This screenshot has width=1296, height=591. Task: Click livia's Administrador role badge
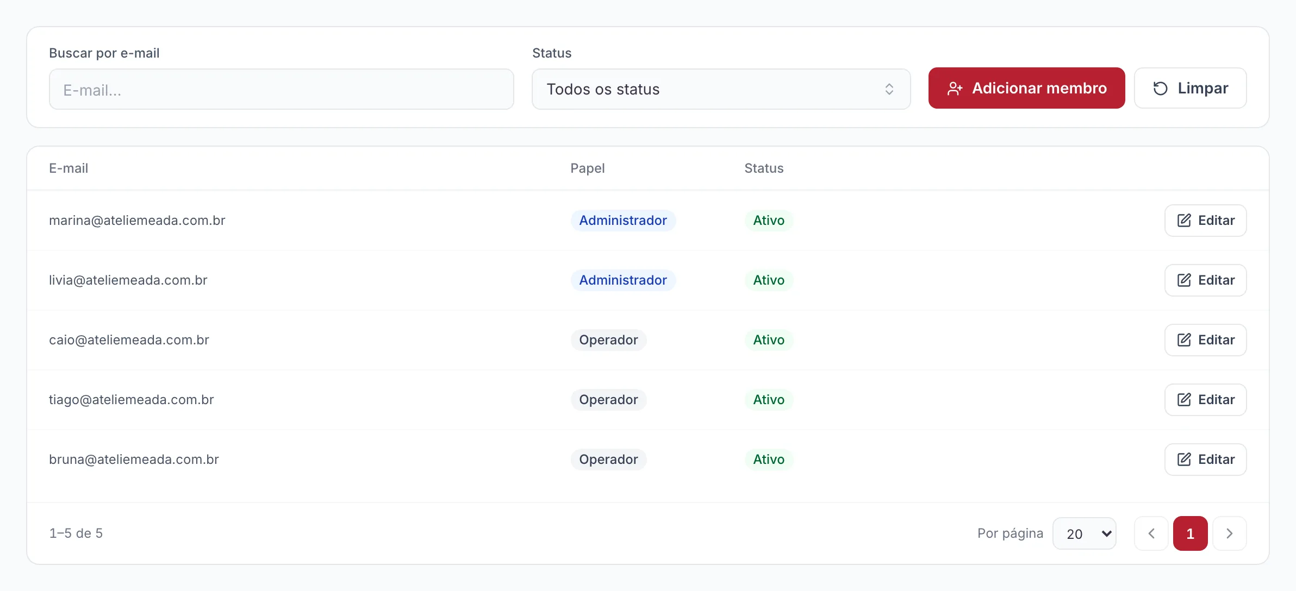pos(623,280)
